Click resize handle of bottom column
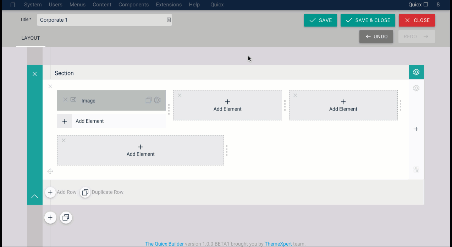This screenshot has height=247, width=452. (227, 150)
